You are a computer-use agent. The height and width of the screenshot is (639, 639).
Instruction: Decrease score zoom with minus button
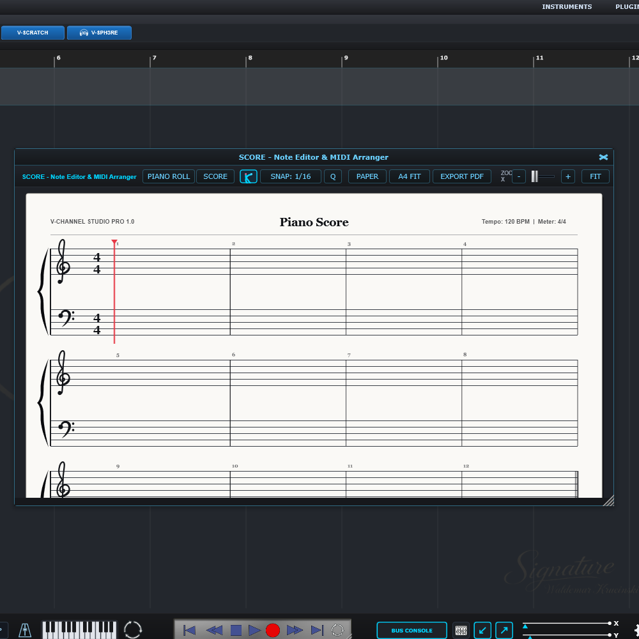click(x=519, y=176)
